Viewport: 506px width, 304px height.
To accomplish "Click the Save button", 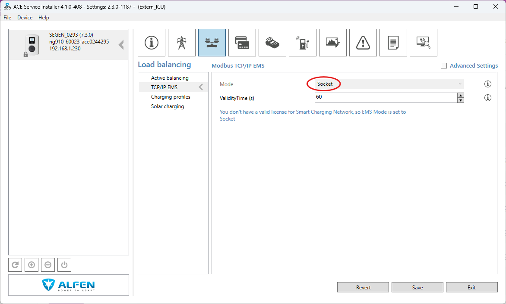I will 417,287.
